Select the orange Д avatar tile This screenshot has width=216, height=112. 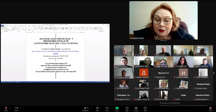tap(144, 73)
